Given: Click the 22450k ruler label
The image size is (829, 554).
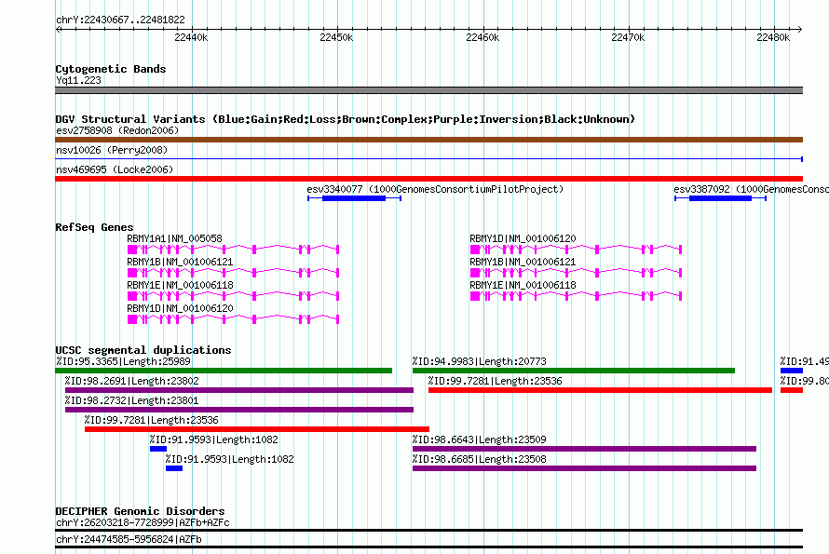Looking at the screenshot, I should [336, 37].
